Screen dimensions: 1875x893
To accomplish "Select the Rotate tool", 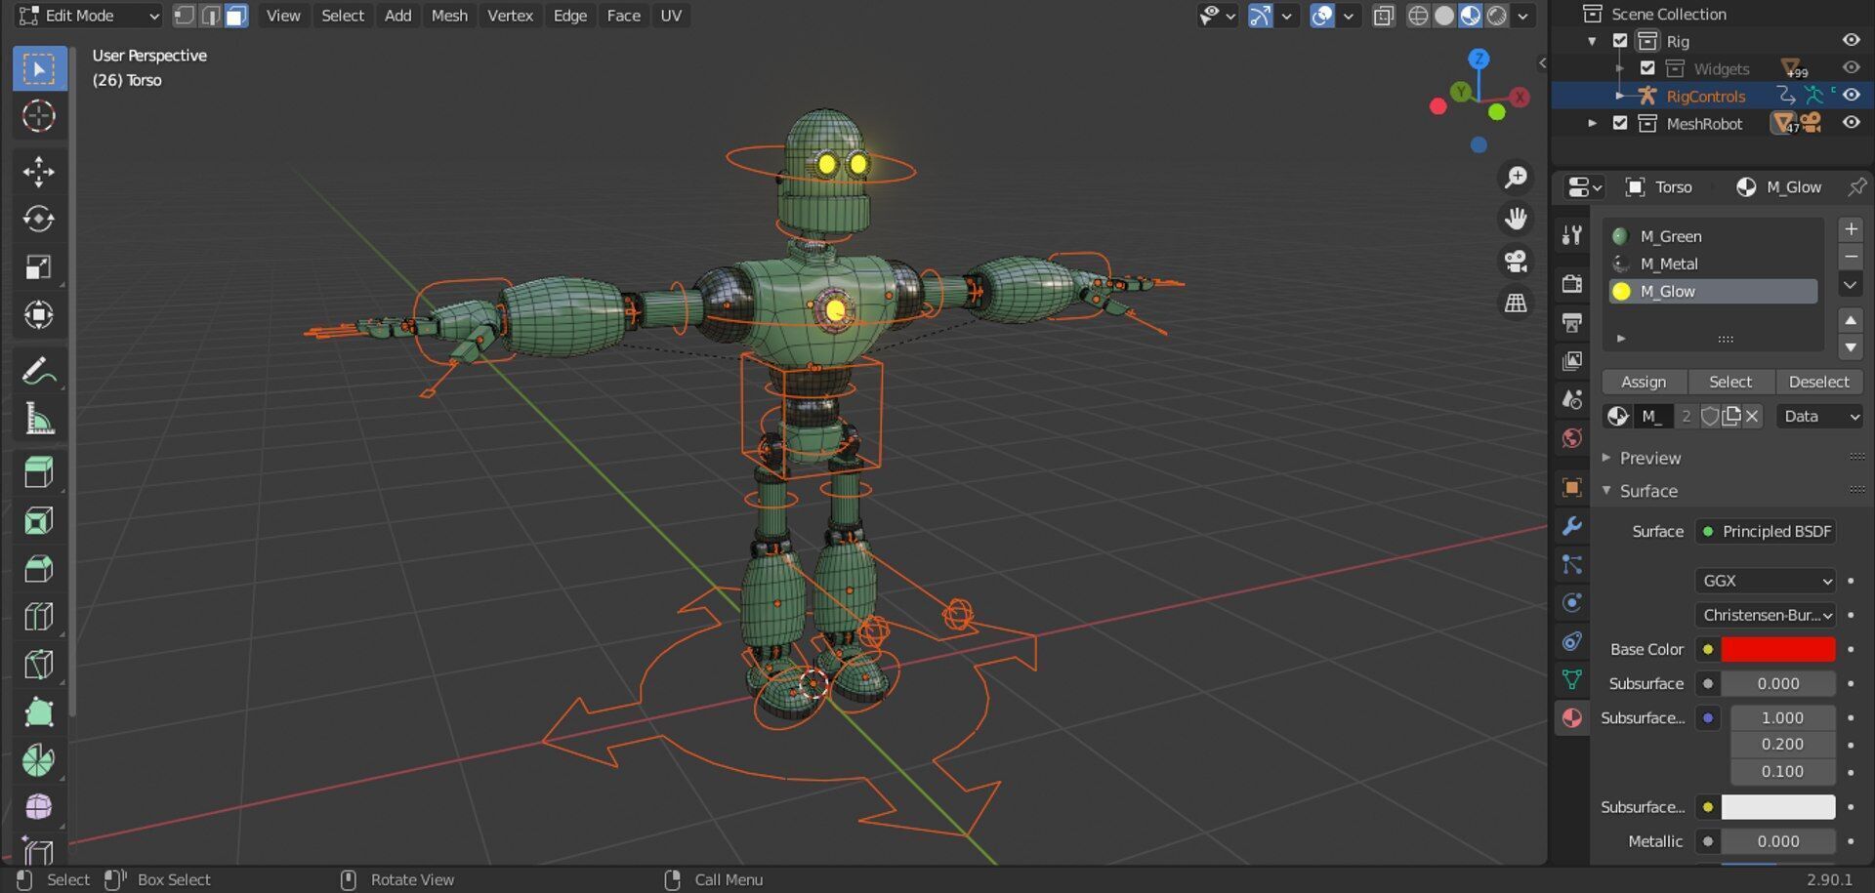I will 39,219.
